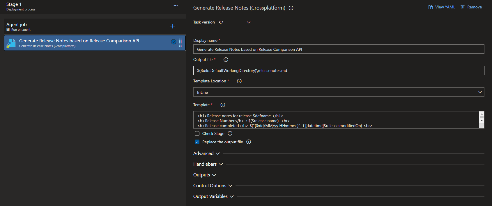This screenshot has height=206, width=492.
Task: Expand the Output Variables section
Action: (x=213, y=196)
